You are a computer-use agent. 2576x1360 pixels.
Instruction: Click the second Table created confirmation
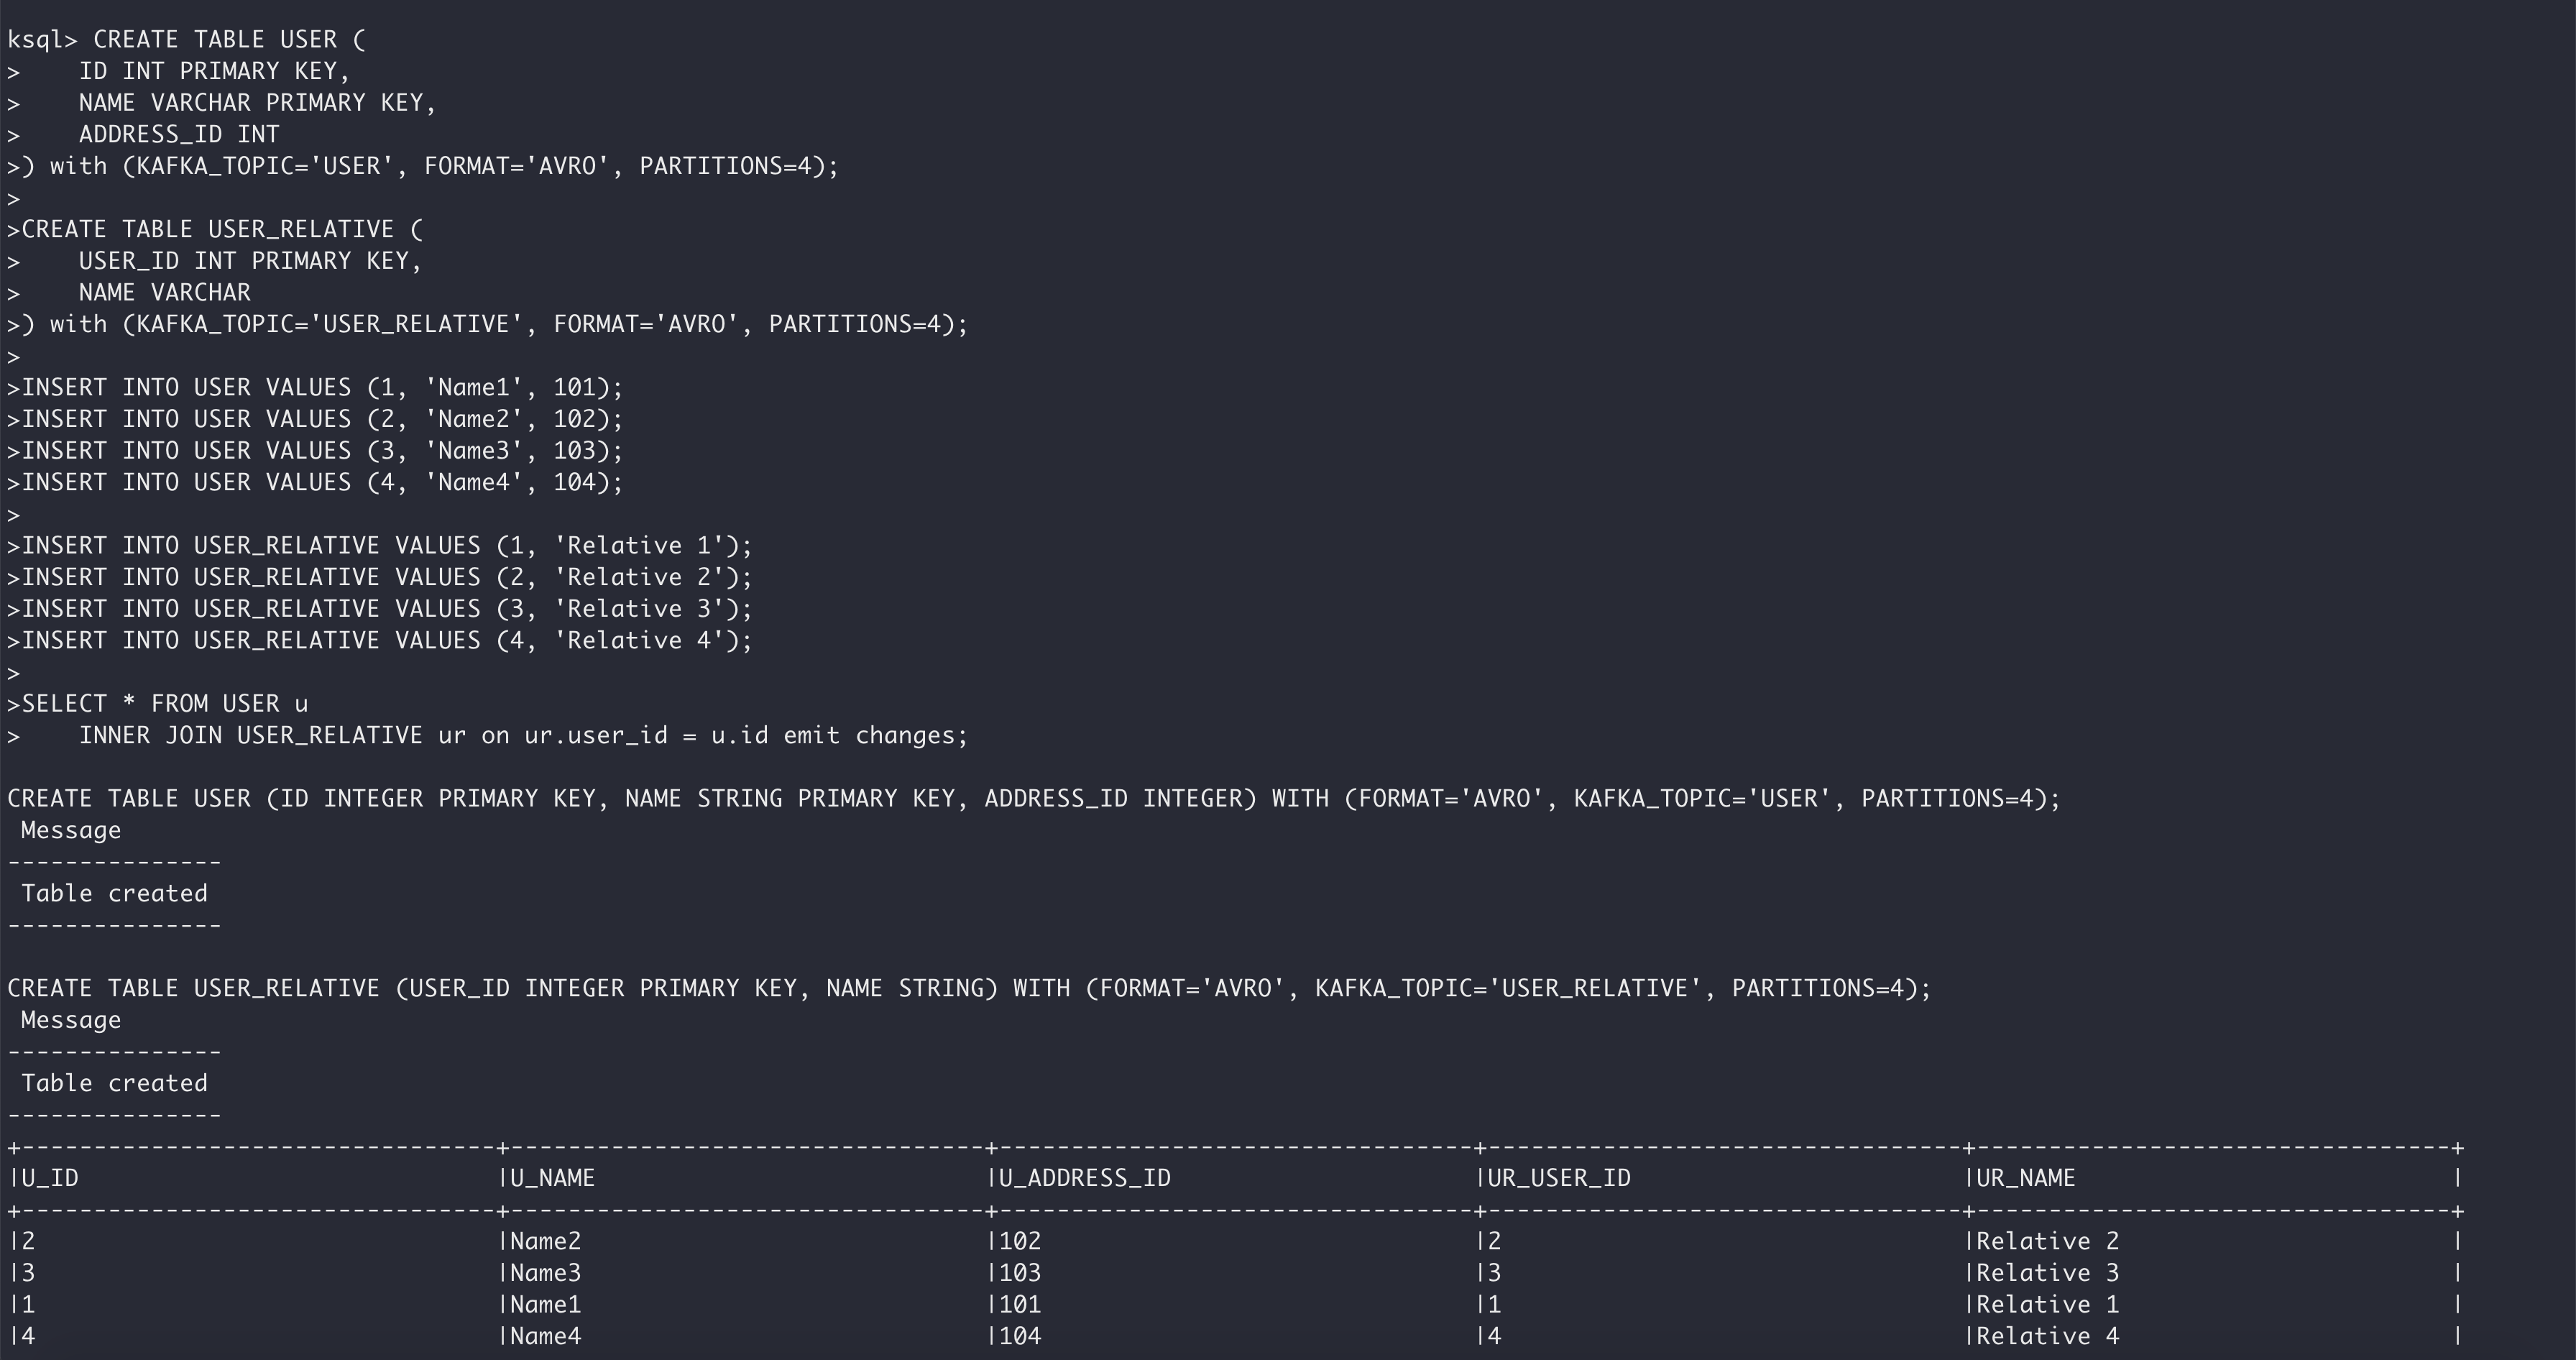click(113, 1082)
